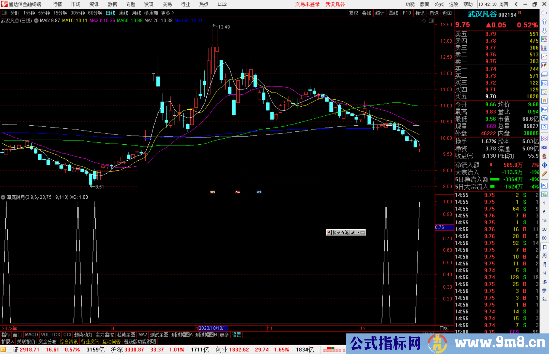Toggle the 海底得月 indicator circle button

3,197
